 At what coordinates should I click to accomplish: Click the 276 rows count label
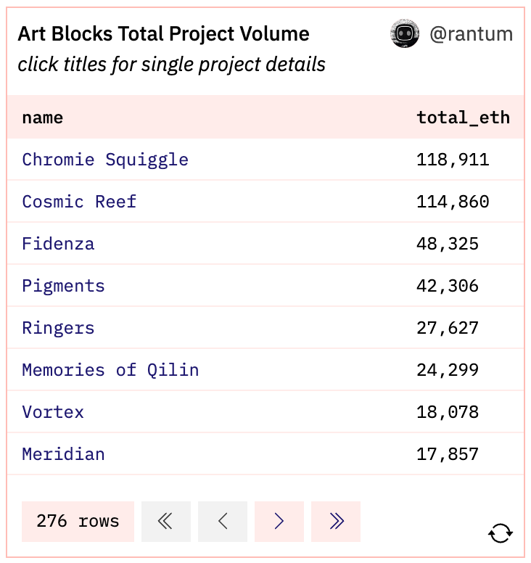[78, 521]
